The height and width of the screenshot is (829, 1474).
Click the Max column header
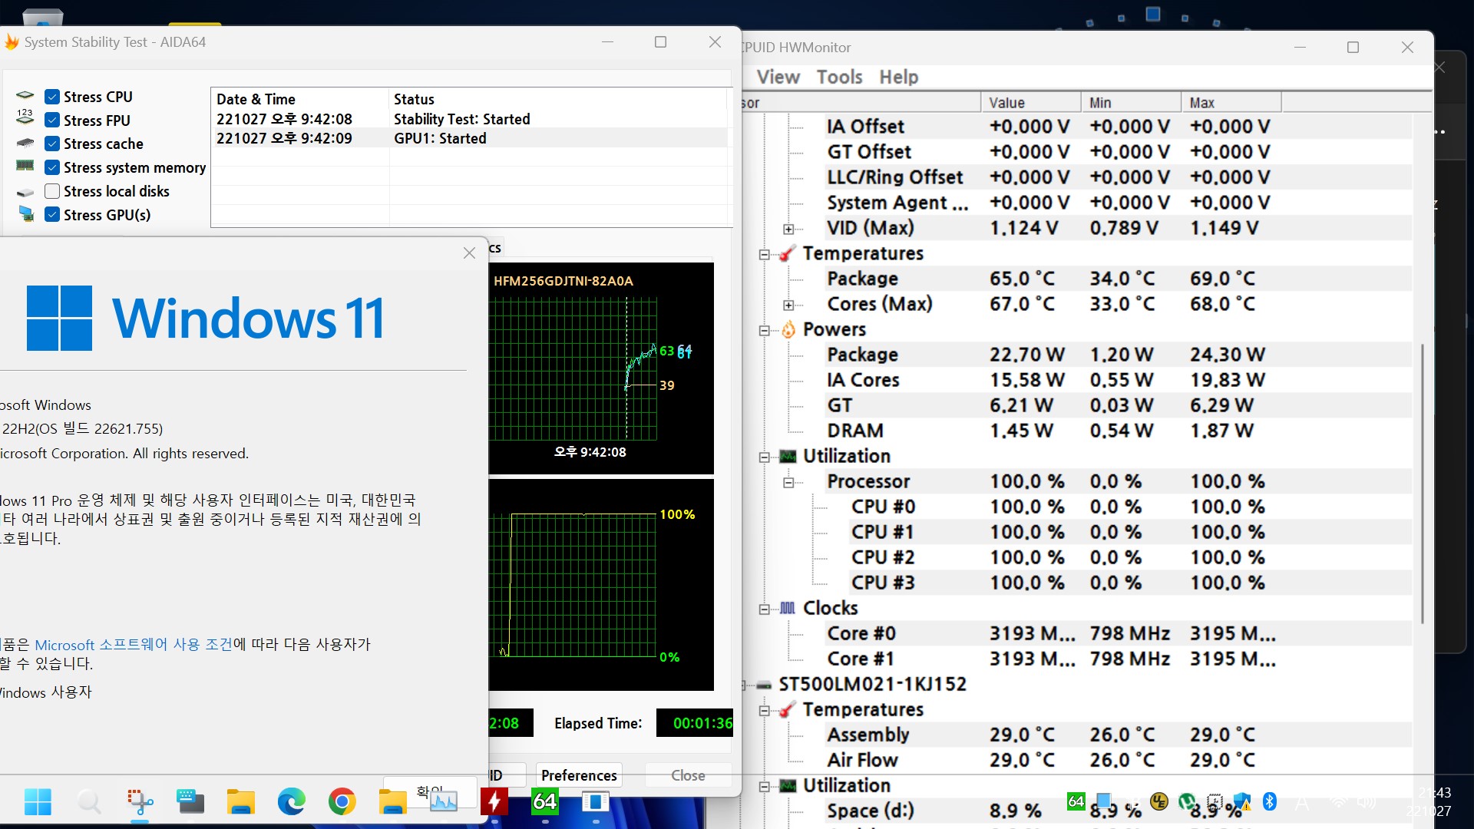click(x=1231, y=102)
